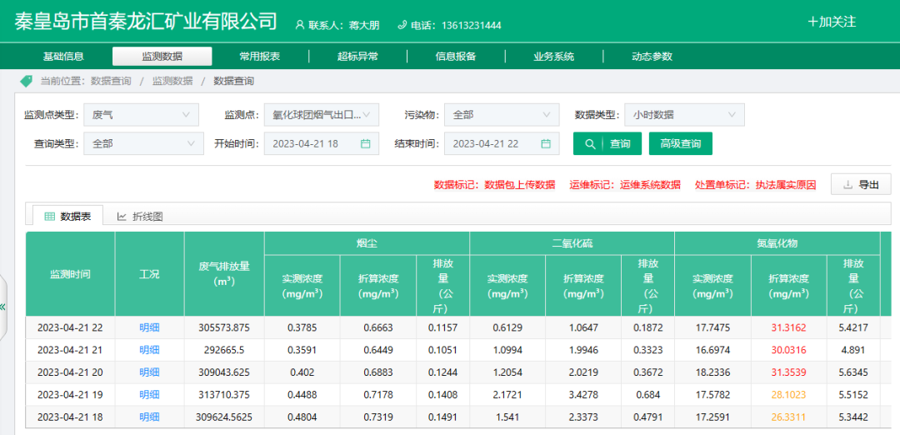Click 导出 to export data
The image size is (900, 435).
(x=860, y=185)
